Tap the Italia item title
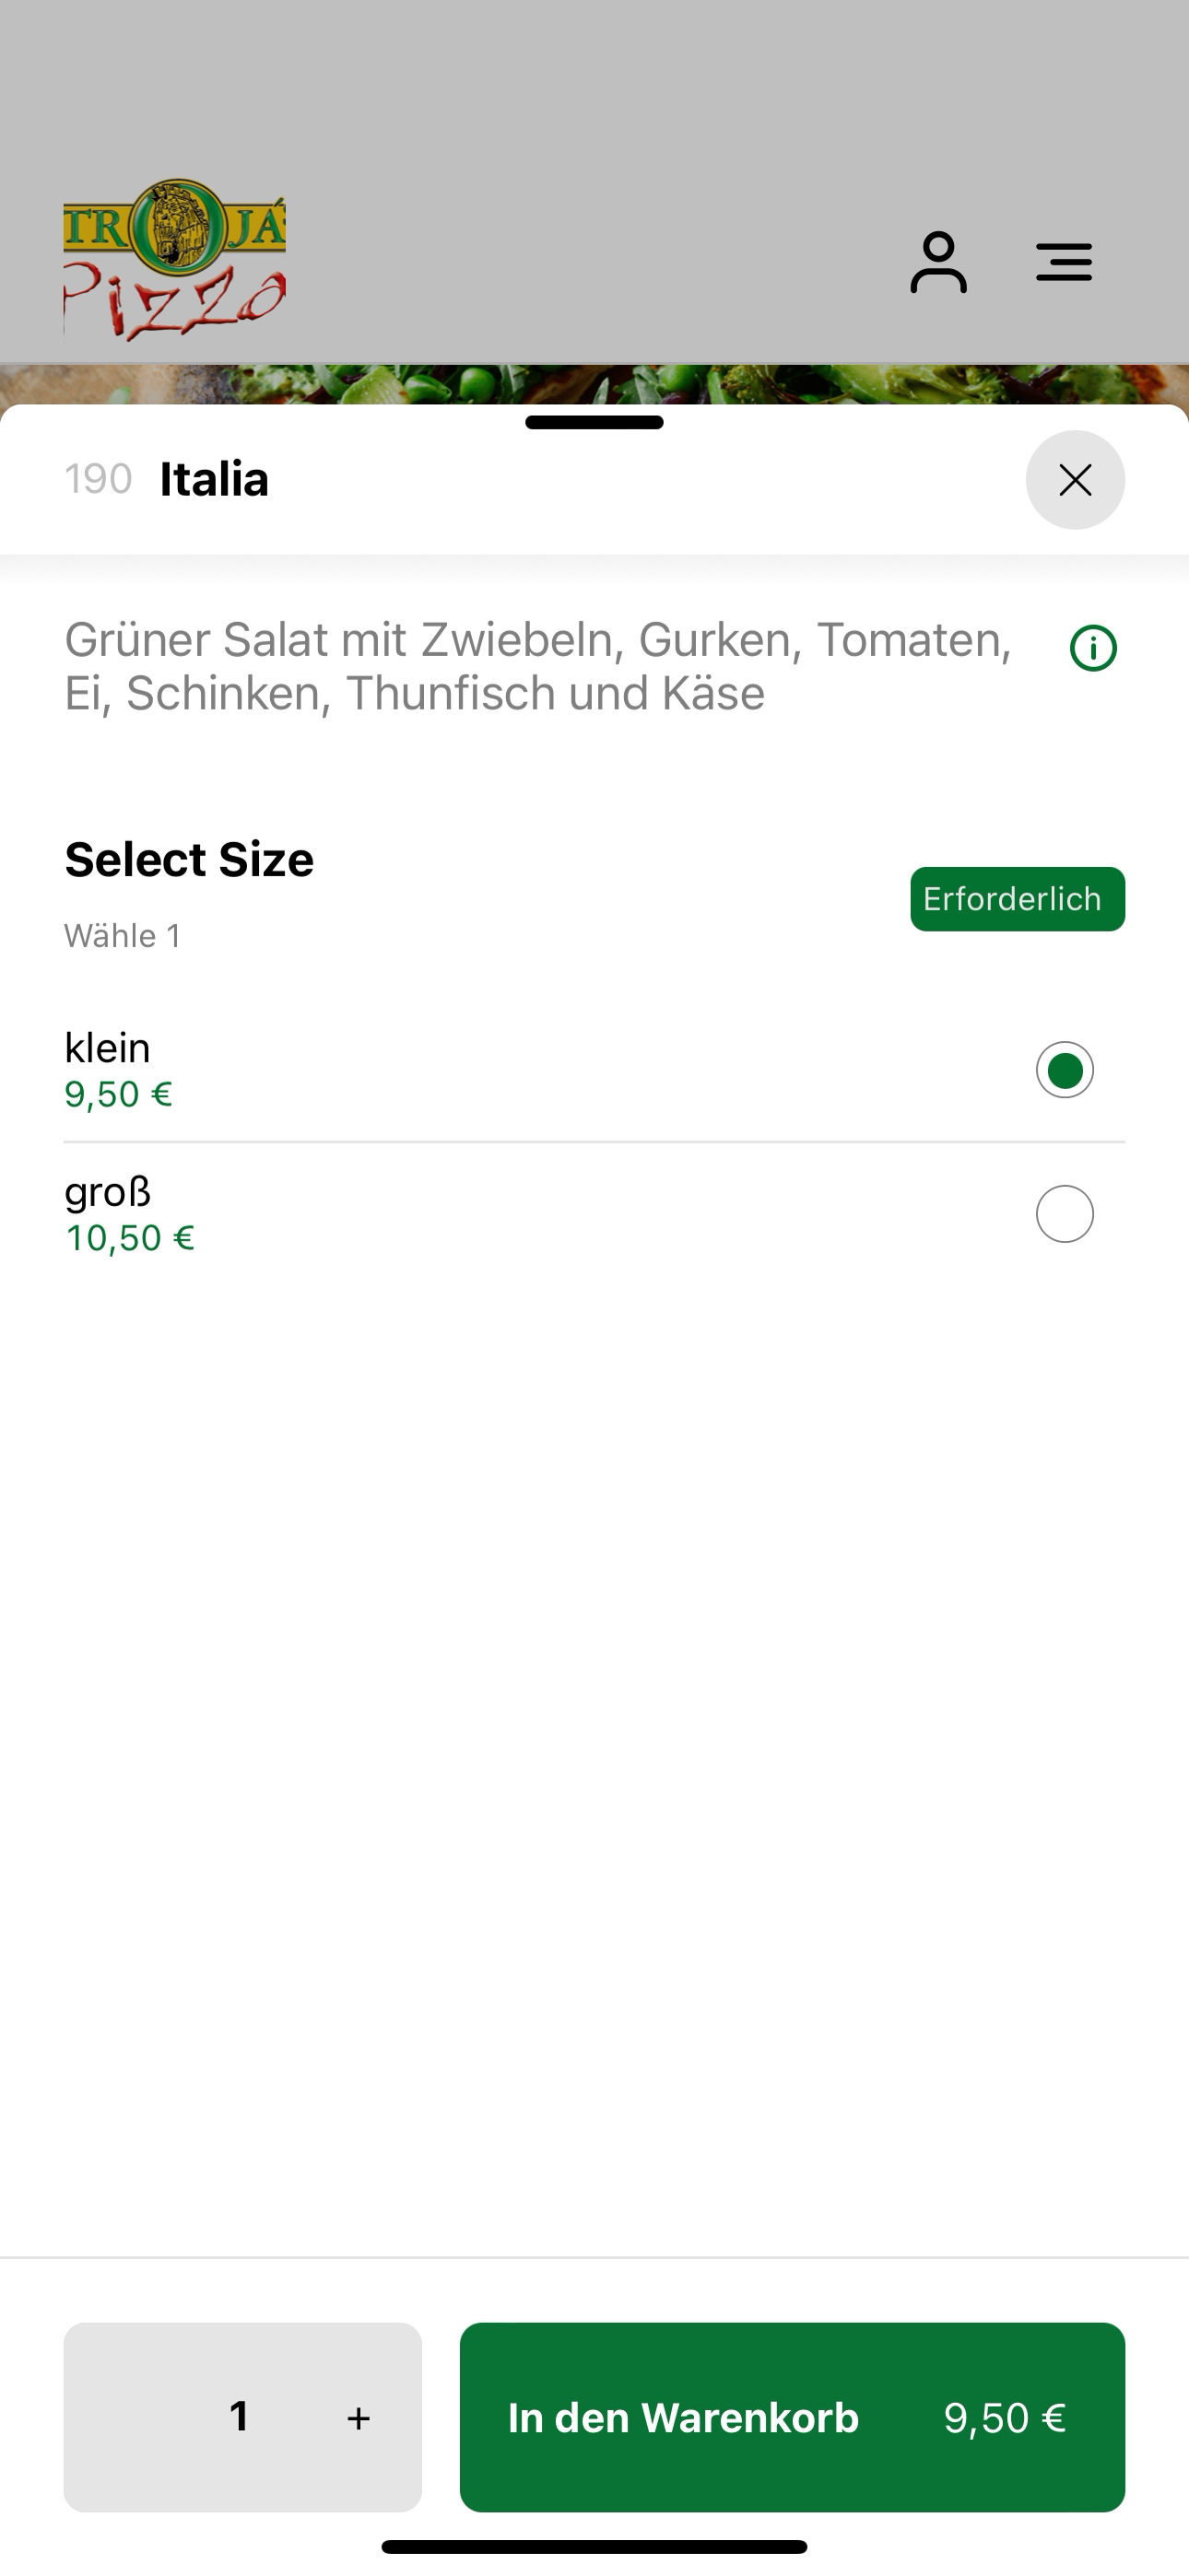The height and width of the screenshot is (2576, 1189). tap(214, 479)
